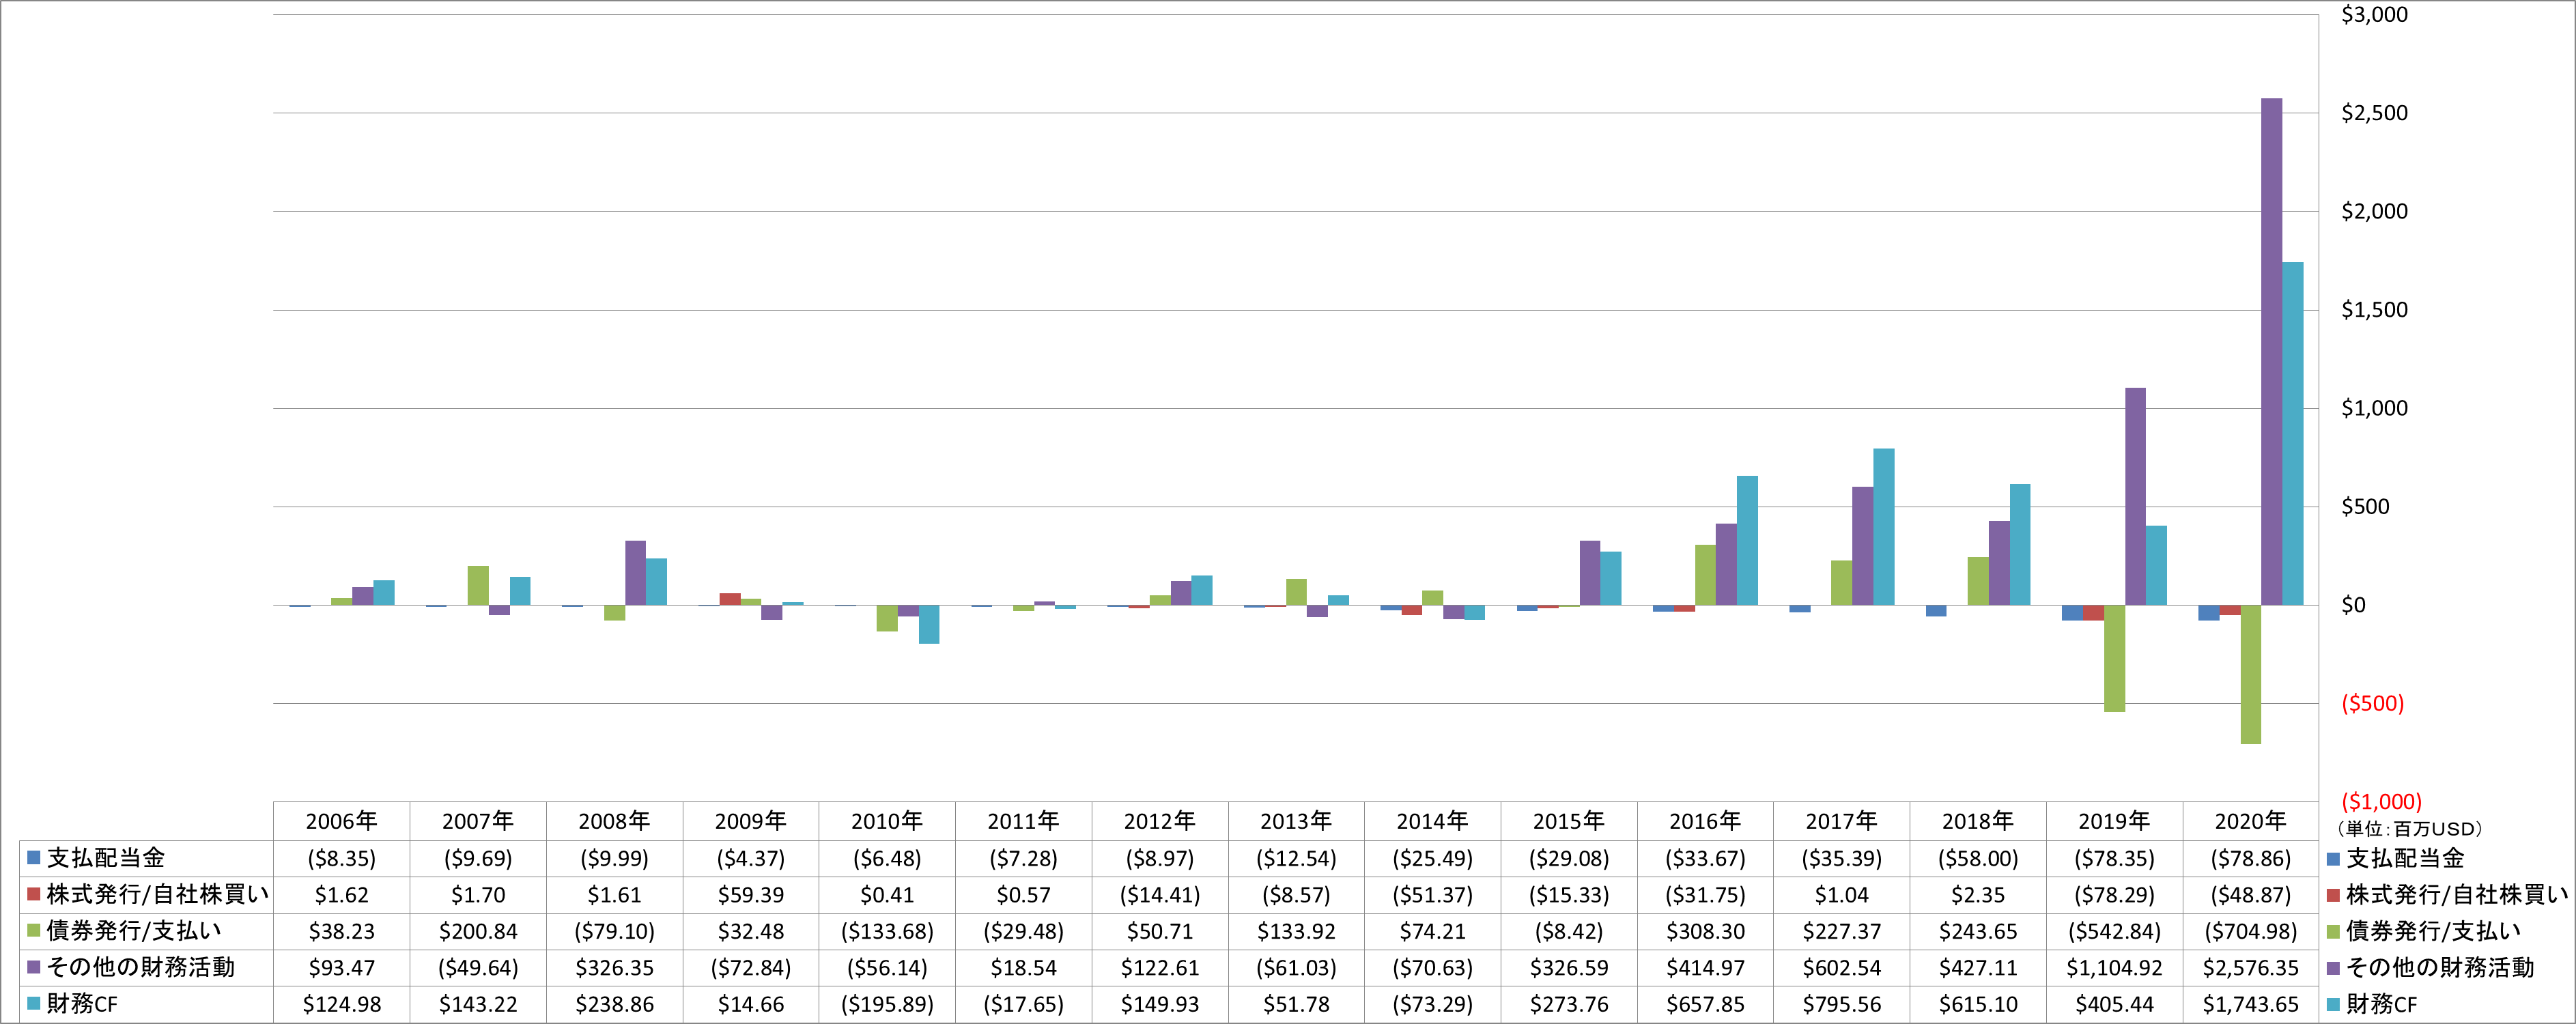Click the cell value $1,104.92
This screenshot has width=2576, height=1024.
click(x=2115, y=968)
